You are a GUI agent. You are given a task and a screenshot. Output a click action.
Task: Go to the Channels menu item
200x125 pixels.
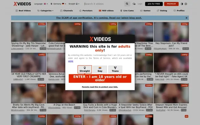pos(66,11)
